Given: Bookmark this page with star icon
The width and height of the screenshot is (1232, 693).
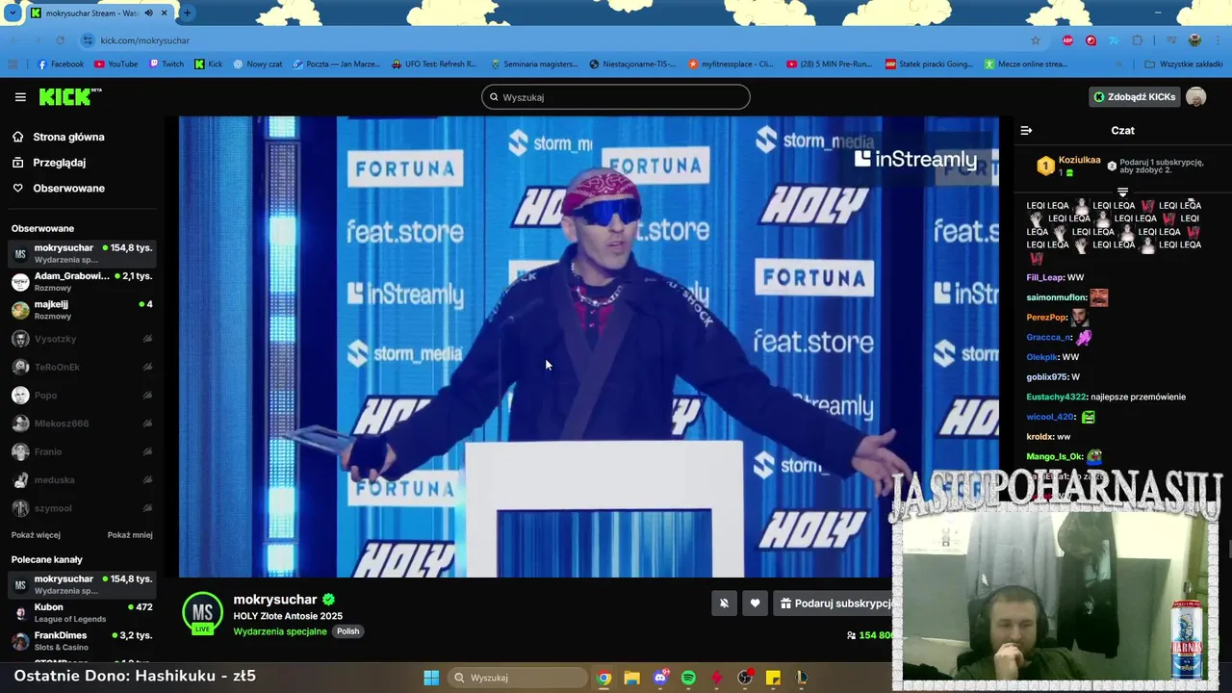Looking at the screenshot, I should [x=1036, y=40].
